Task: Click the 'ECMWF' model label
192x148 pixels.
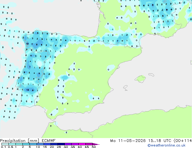Action: 49,141
